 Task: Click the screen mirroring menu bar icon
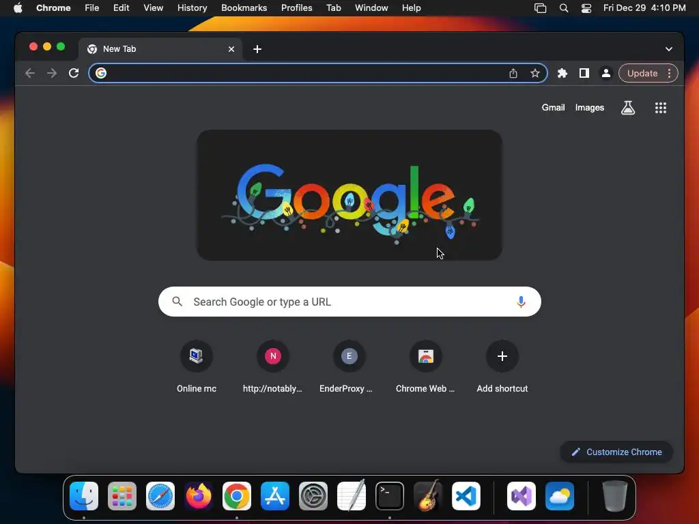[541, 8]
